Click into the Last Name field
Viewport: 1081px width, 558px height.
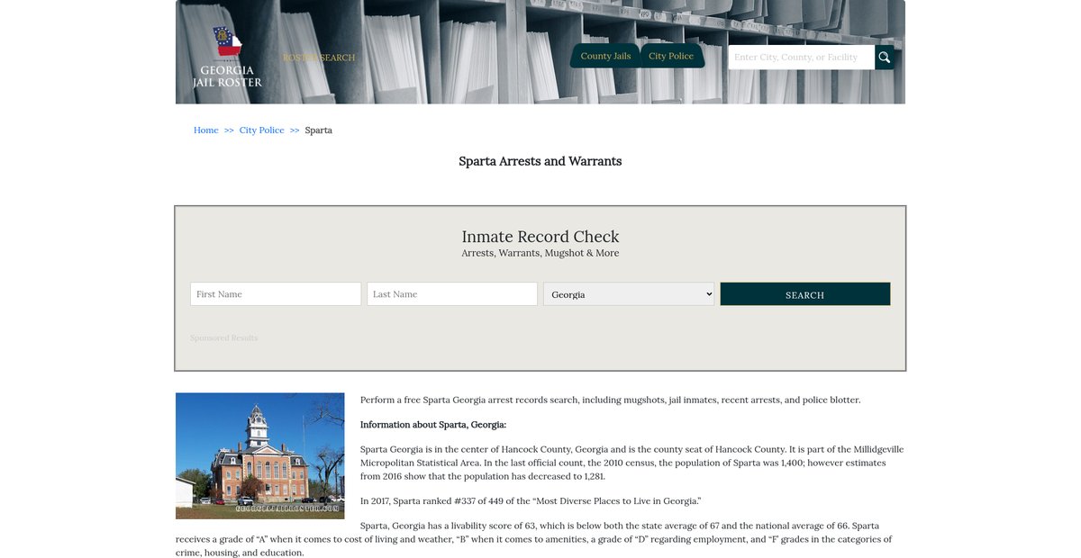click(452, 294)
